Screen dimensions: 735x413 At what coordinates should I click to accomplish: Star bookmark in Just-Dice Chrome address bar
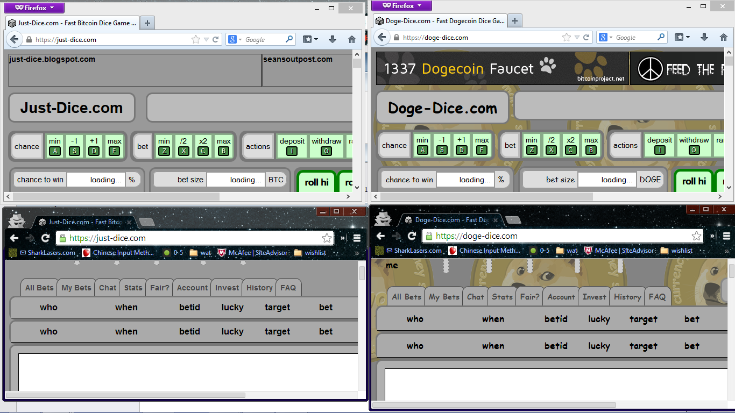pyautogui.click(x=327, y=238)
